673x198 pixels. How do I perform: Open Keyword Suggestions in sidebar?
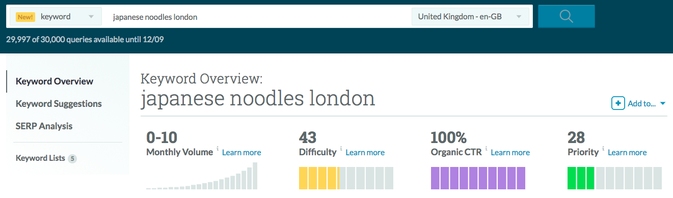(59, 104)
